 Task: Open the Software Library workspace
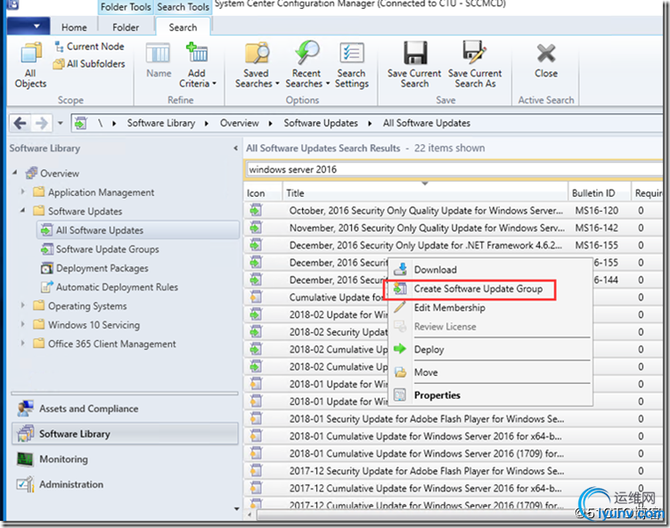tap(125, 434)
